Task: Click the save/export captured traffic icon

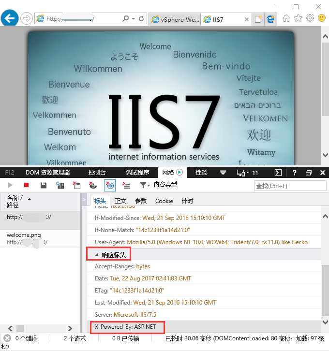Action: (44, 185)
